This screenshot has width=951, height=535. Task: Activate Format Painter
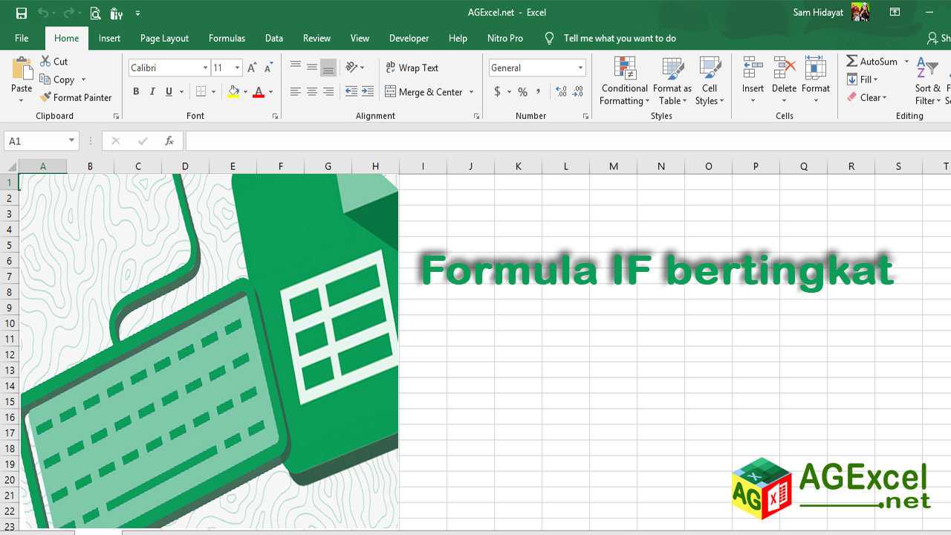(76, 97)
